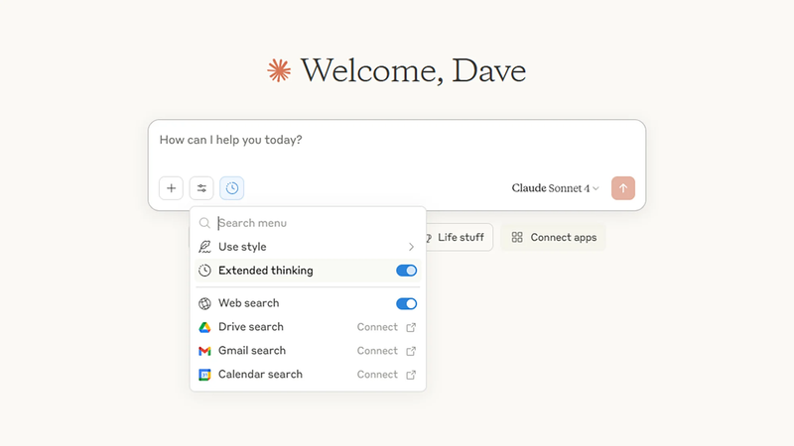This screenshot has height=446, width=794.
Task: Click the globe icon beside Web search
Action: point(204,303)
